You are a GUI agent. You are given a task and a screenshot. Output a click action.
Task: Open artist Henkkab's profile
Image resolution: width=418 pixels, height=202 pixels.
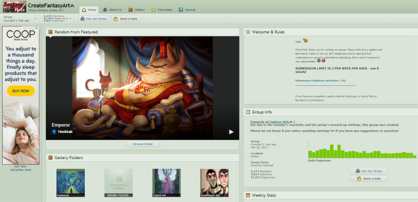pos(65,132)
